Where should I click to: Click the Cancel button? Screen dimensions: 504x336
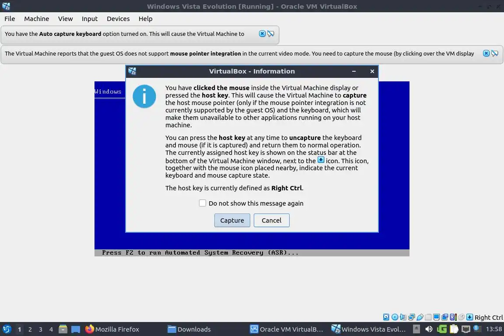click(x=272, y=220)
